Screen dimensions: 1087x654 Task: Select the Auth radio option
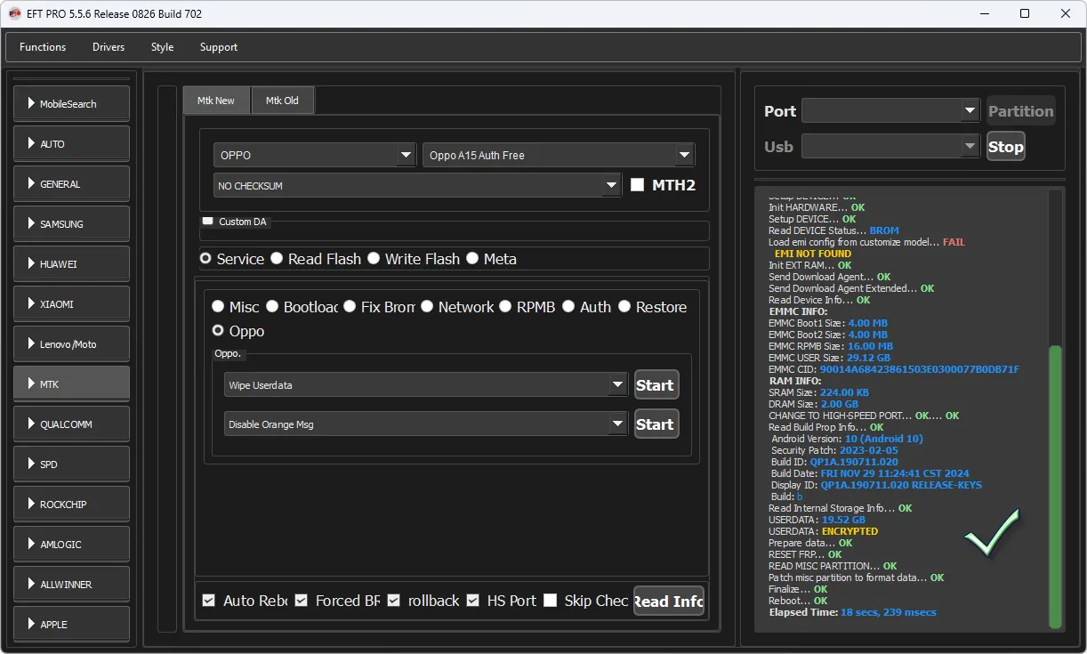[x=569, y=307]
